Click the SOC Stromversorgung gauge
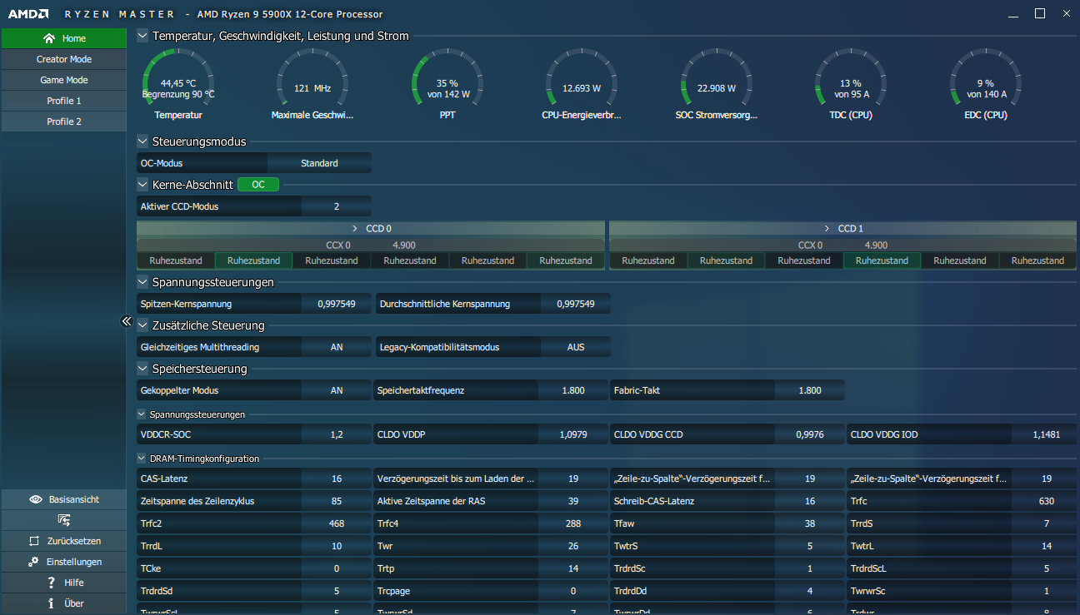The image size is (1080, 615). [x=717, y=85]
